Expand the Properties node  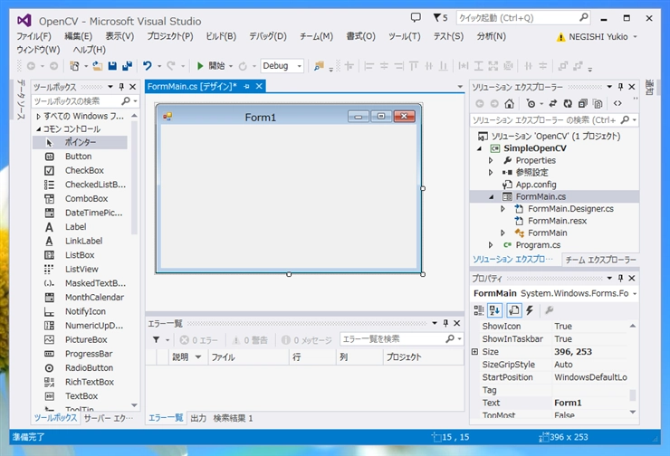coord(491,160)
